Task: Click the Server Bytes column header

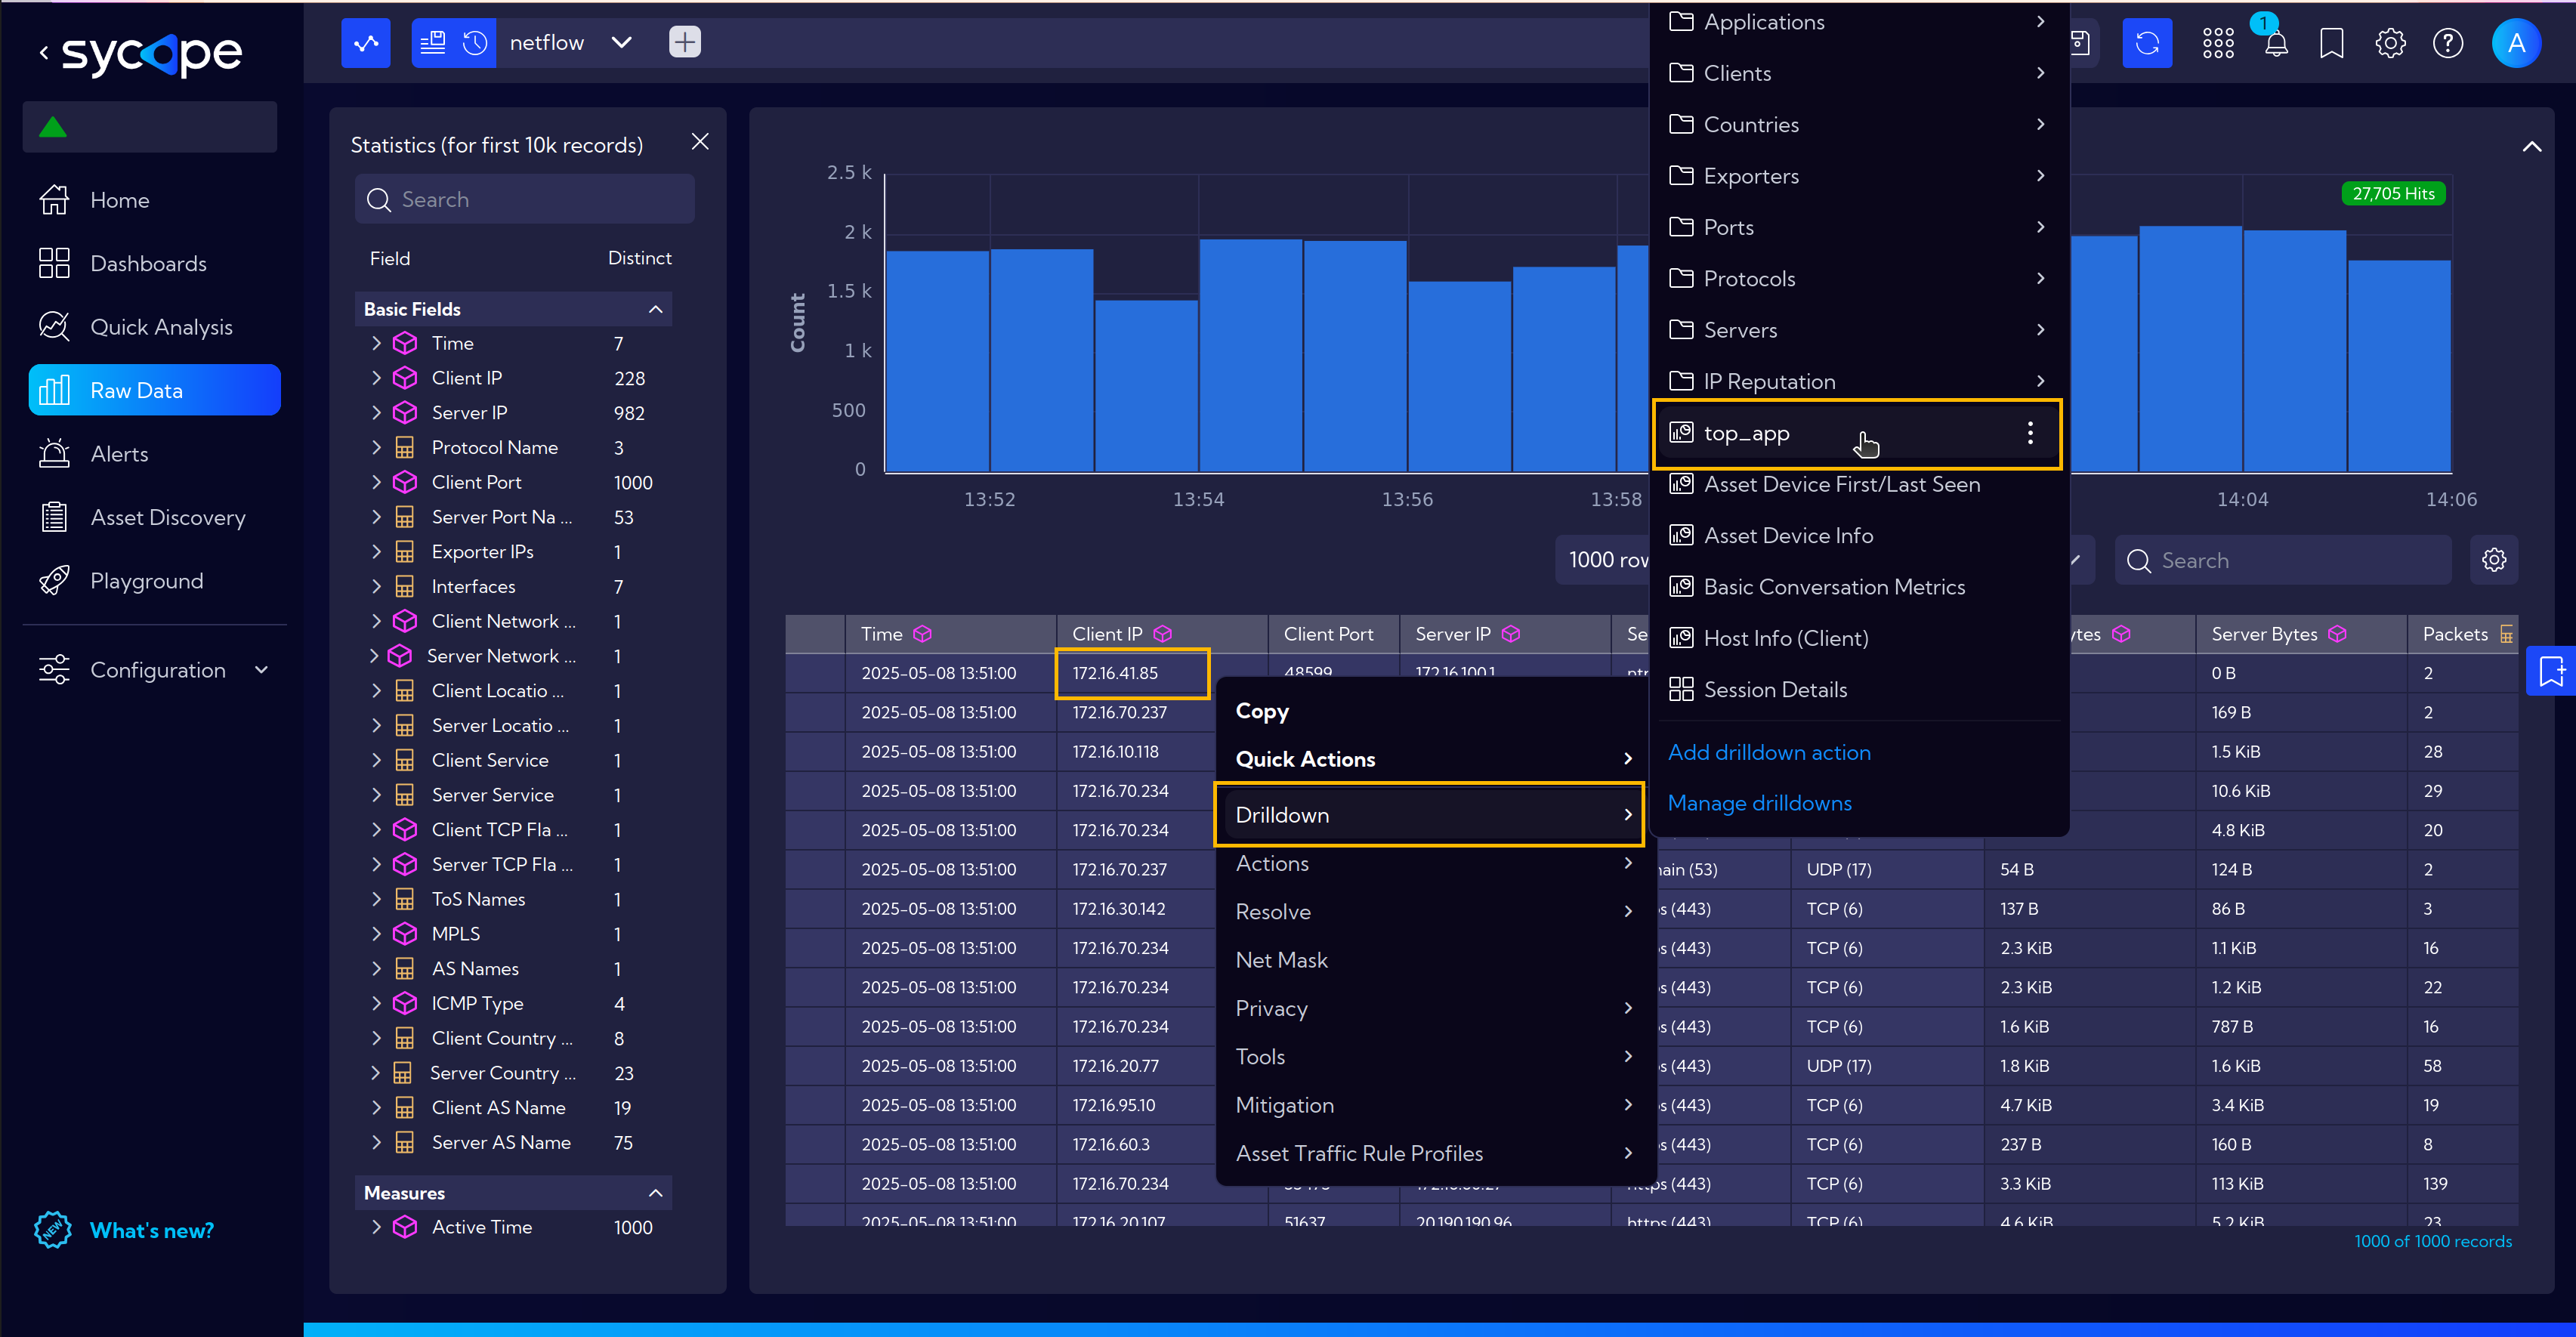Action: (2300, 634)
